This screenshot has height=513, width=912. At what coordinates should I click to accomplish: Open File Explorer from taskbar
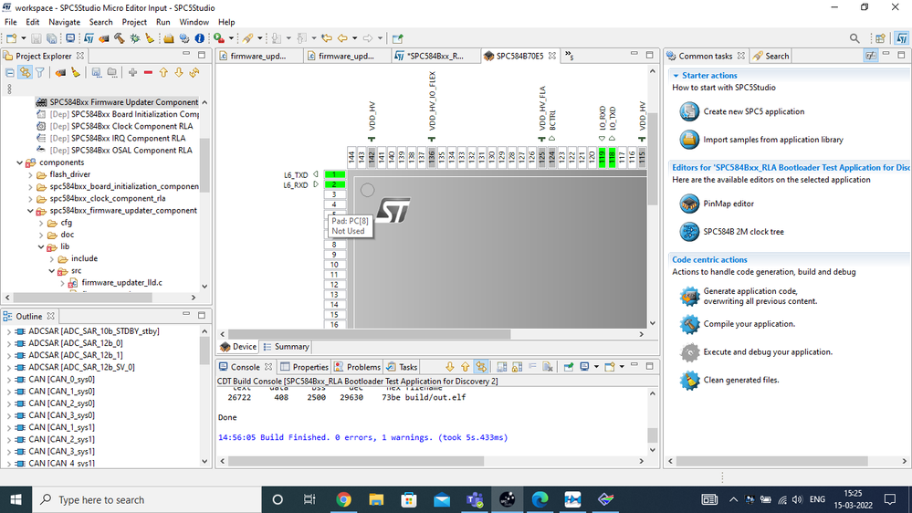pos(376,499)
